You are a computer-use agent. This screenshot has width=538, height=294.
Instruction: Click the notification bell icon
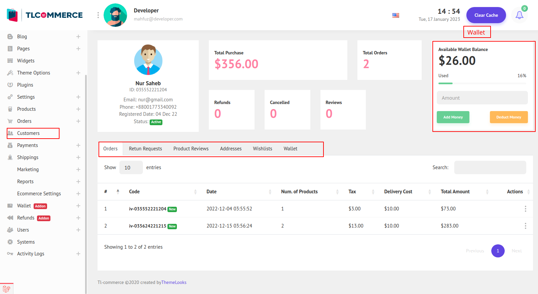[519, 15]
